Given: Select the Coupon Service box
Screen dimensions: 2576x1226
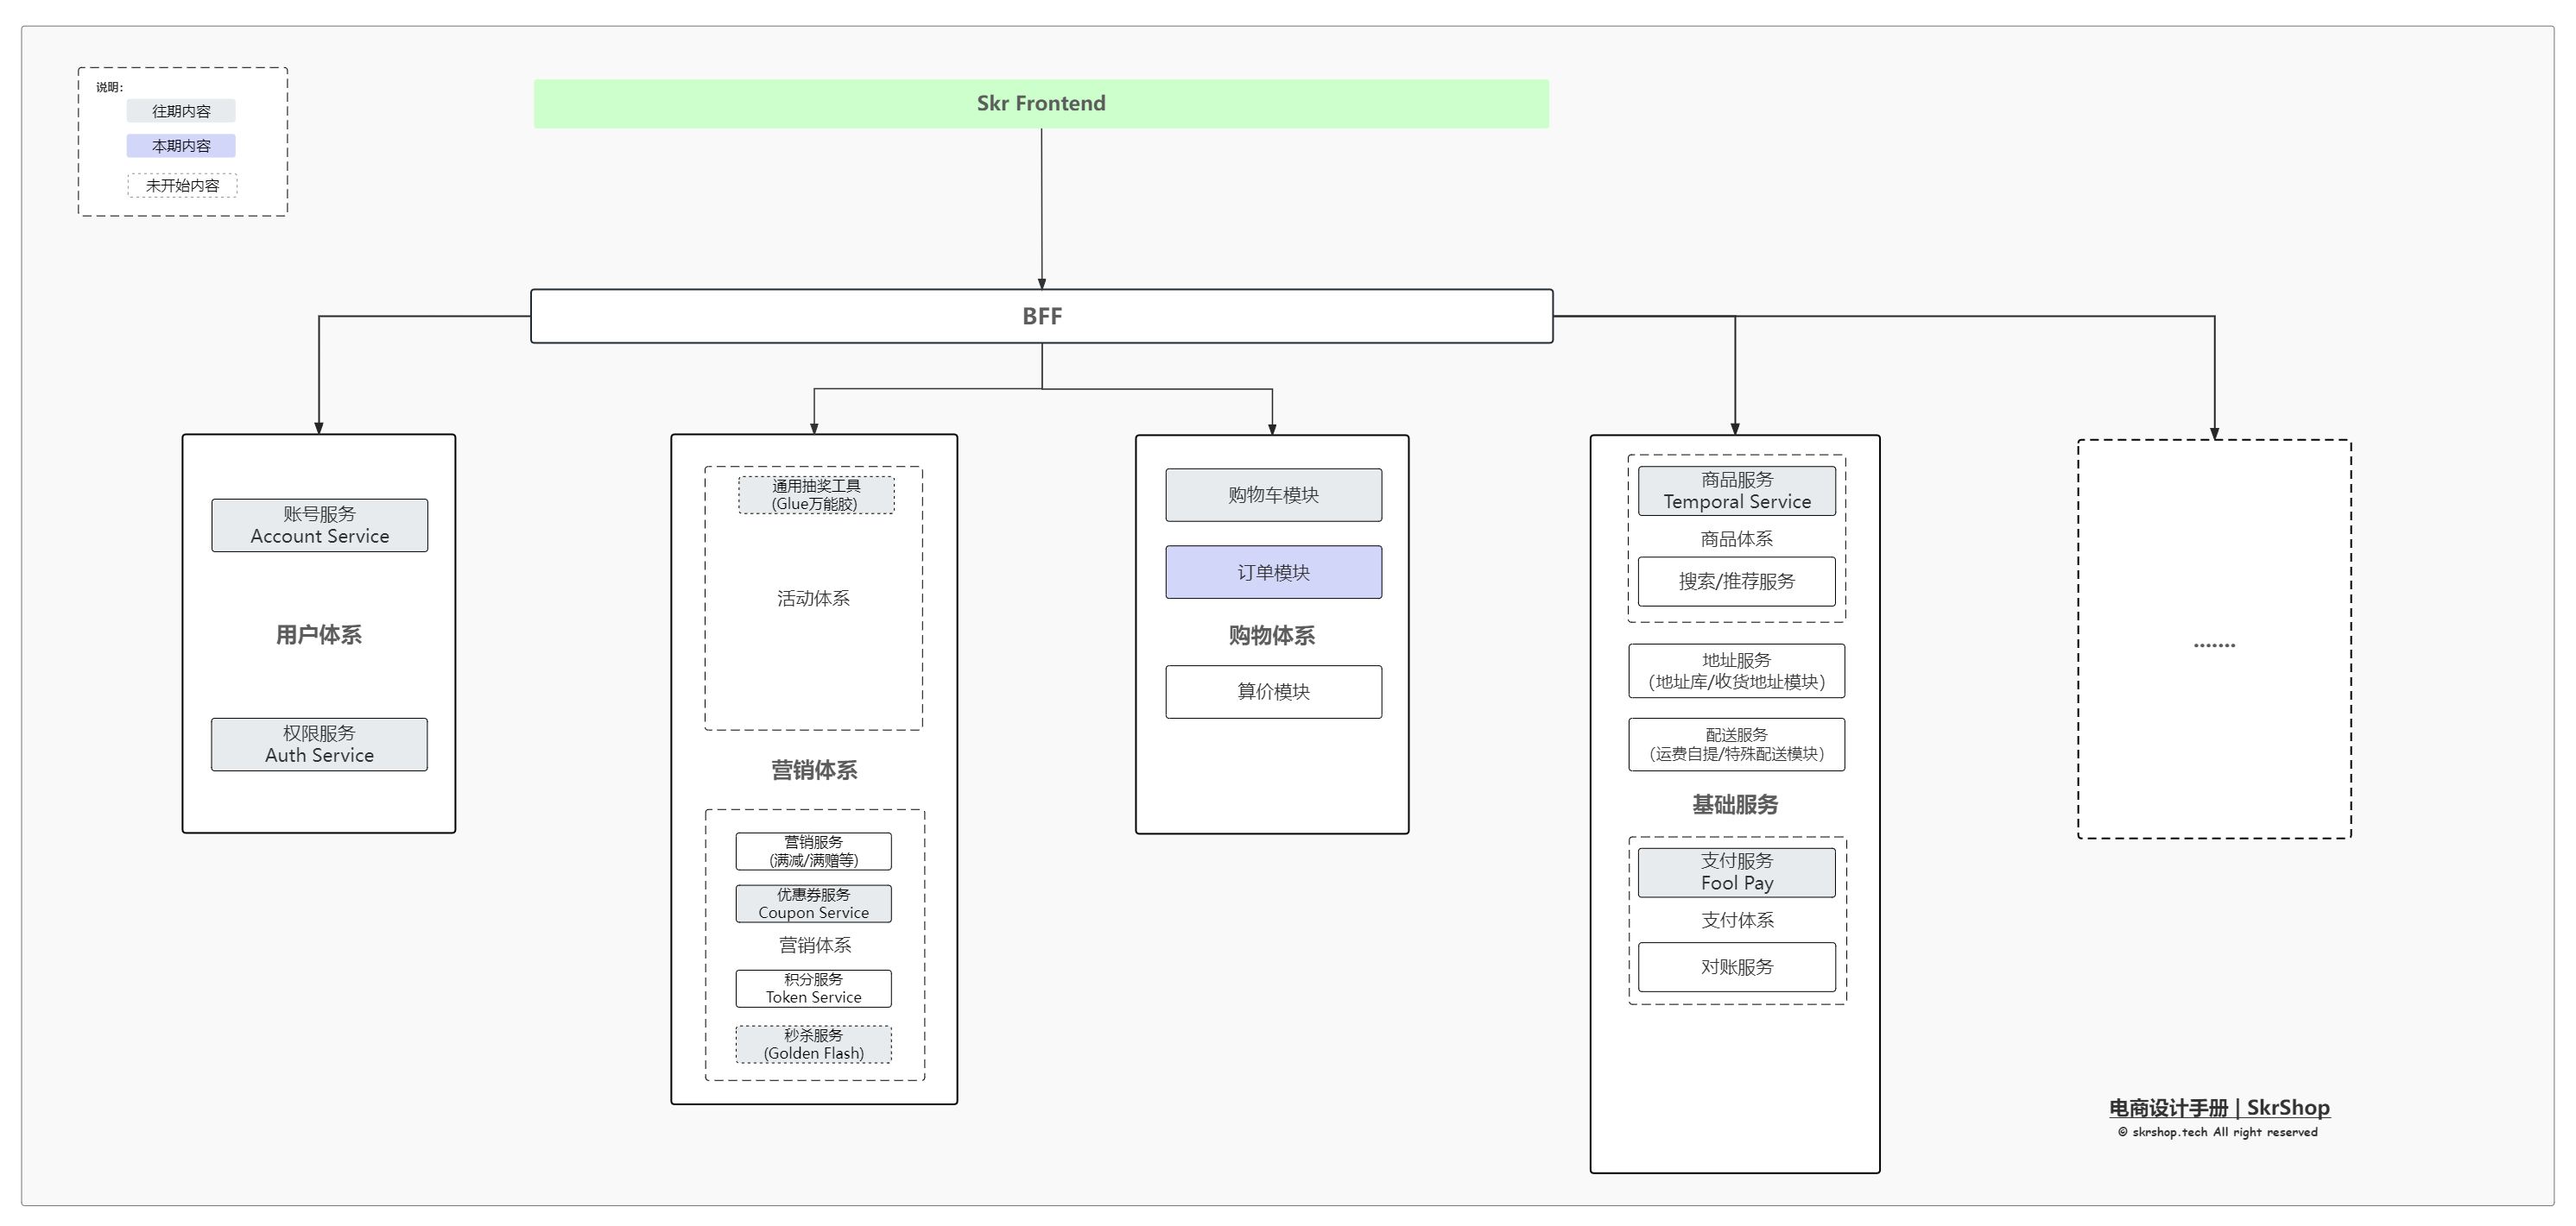Looking at the screenshot, I should [813, 903].
